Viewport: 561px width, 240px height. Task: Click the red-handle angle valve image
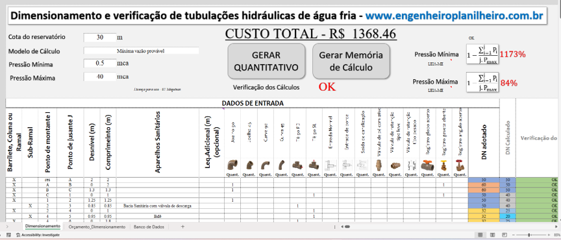460,165
